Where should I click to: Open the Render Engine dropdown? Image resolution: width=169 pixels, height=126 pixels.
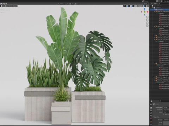[x=166, y=107]
